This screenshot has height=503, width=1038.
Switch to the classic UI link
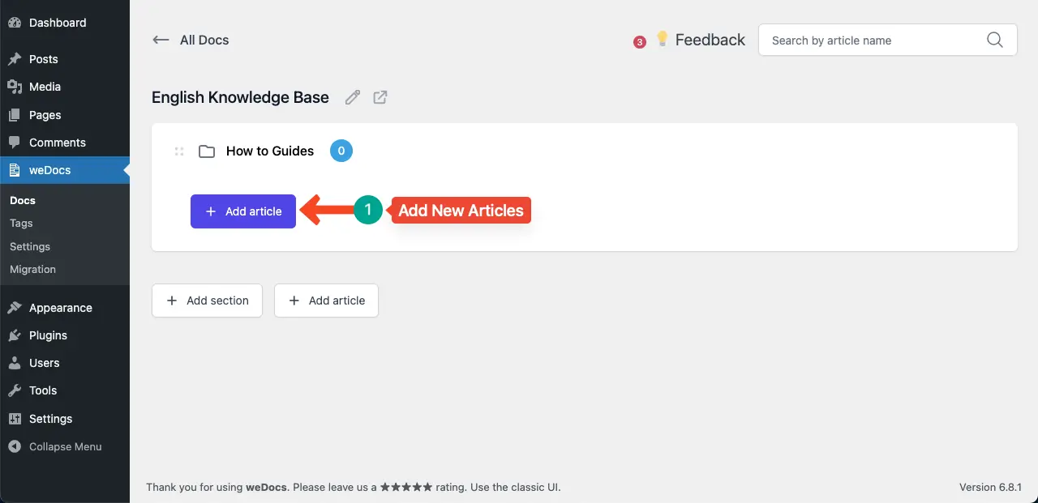point(527,487)
